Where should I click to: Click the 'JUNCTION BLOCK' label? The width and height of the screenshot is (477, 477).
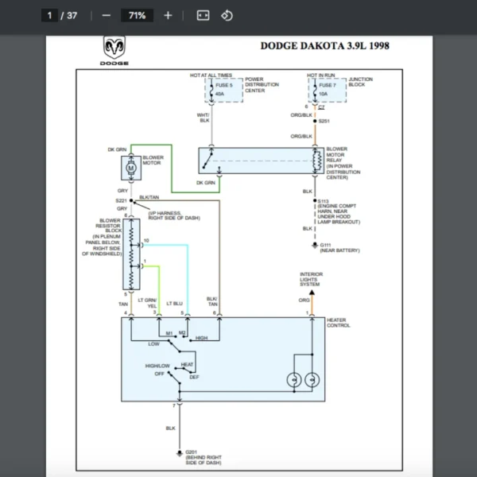pyautogui.click(x=360, y=82)
